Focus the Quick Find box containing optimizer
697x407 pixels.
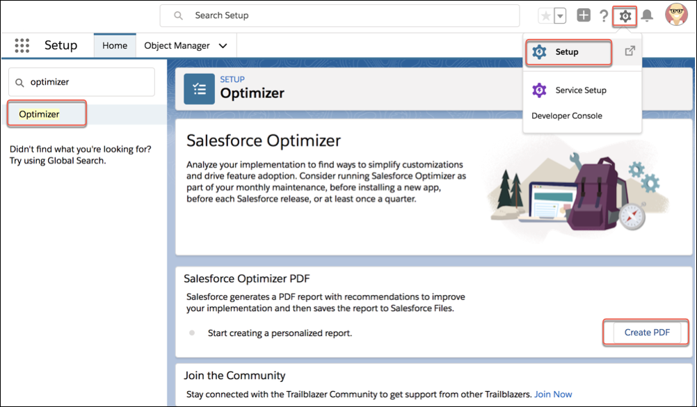click(x=82, y=82)
